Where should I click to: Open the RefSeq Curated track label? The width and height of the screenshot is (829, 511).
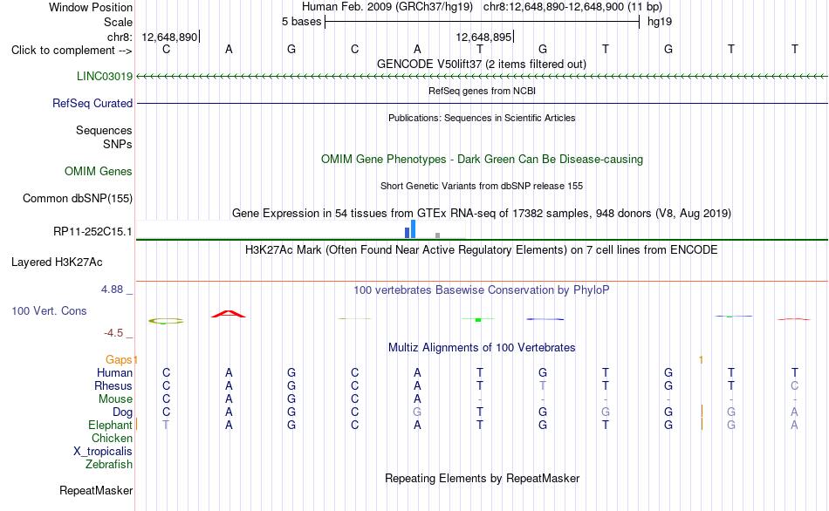(x=92, y=103)
